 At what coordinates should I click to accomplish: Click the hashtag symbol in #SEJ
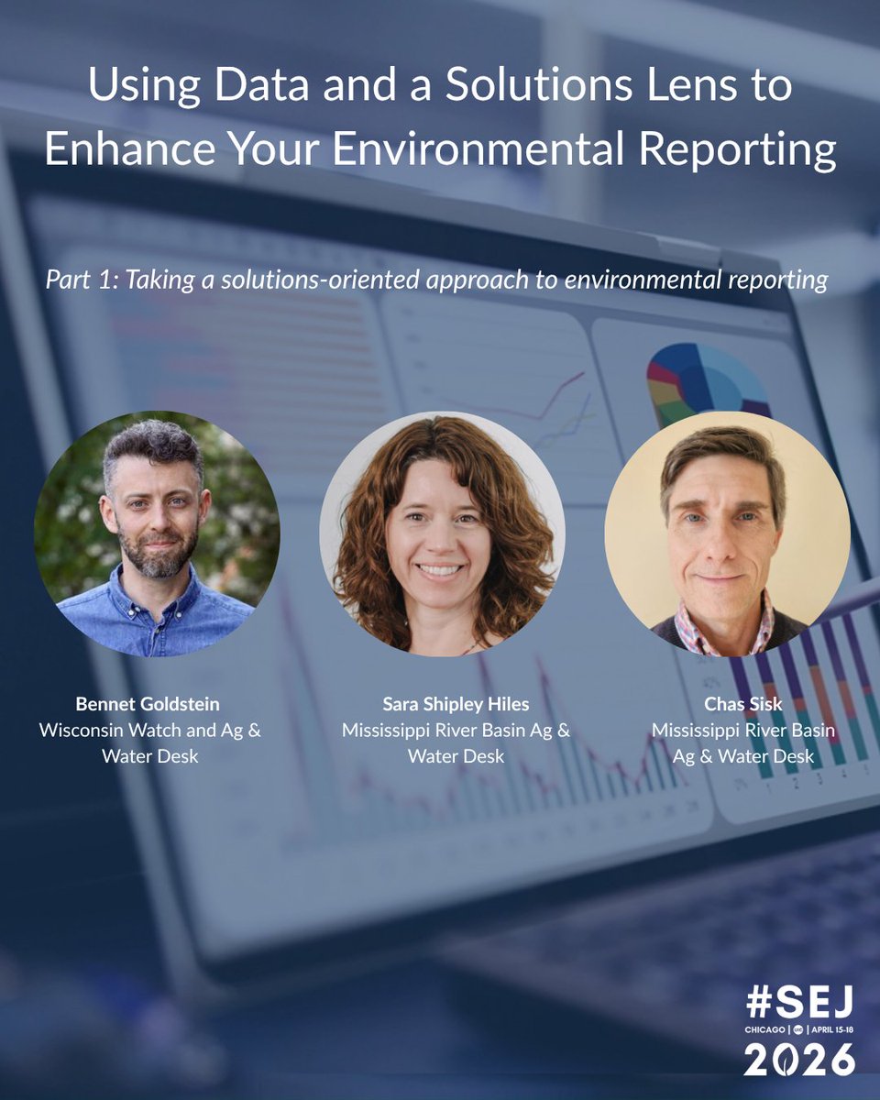[x=759, y=1003]
